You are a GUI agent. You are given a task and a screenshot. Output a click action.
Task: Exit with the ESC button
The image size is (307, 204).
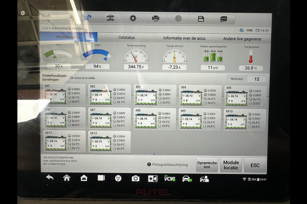coord(255,165)
